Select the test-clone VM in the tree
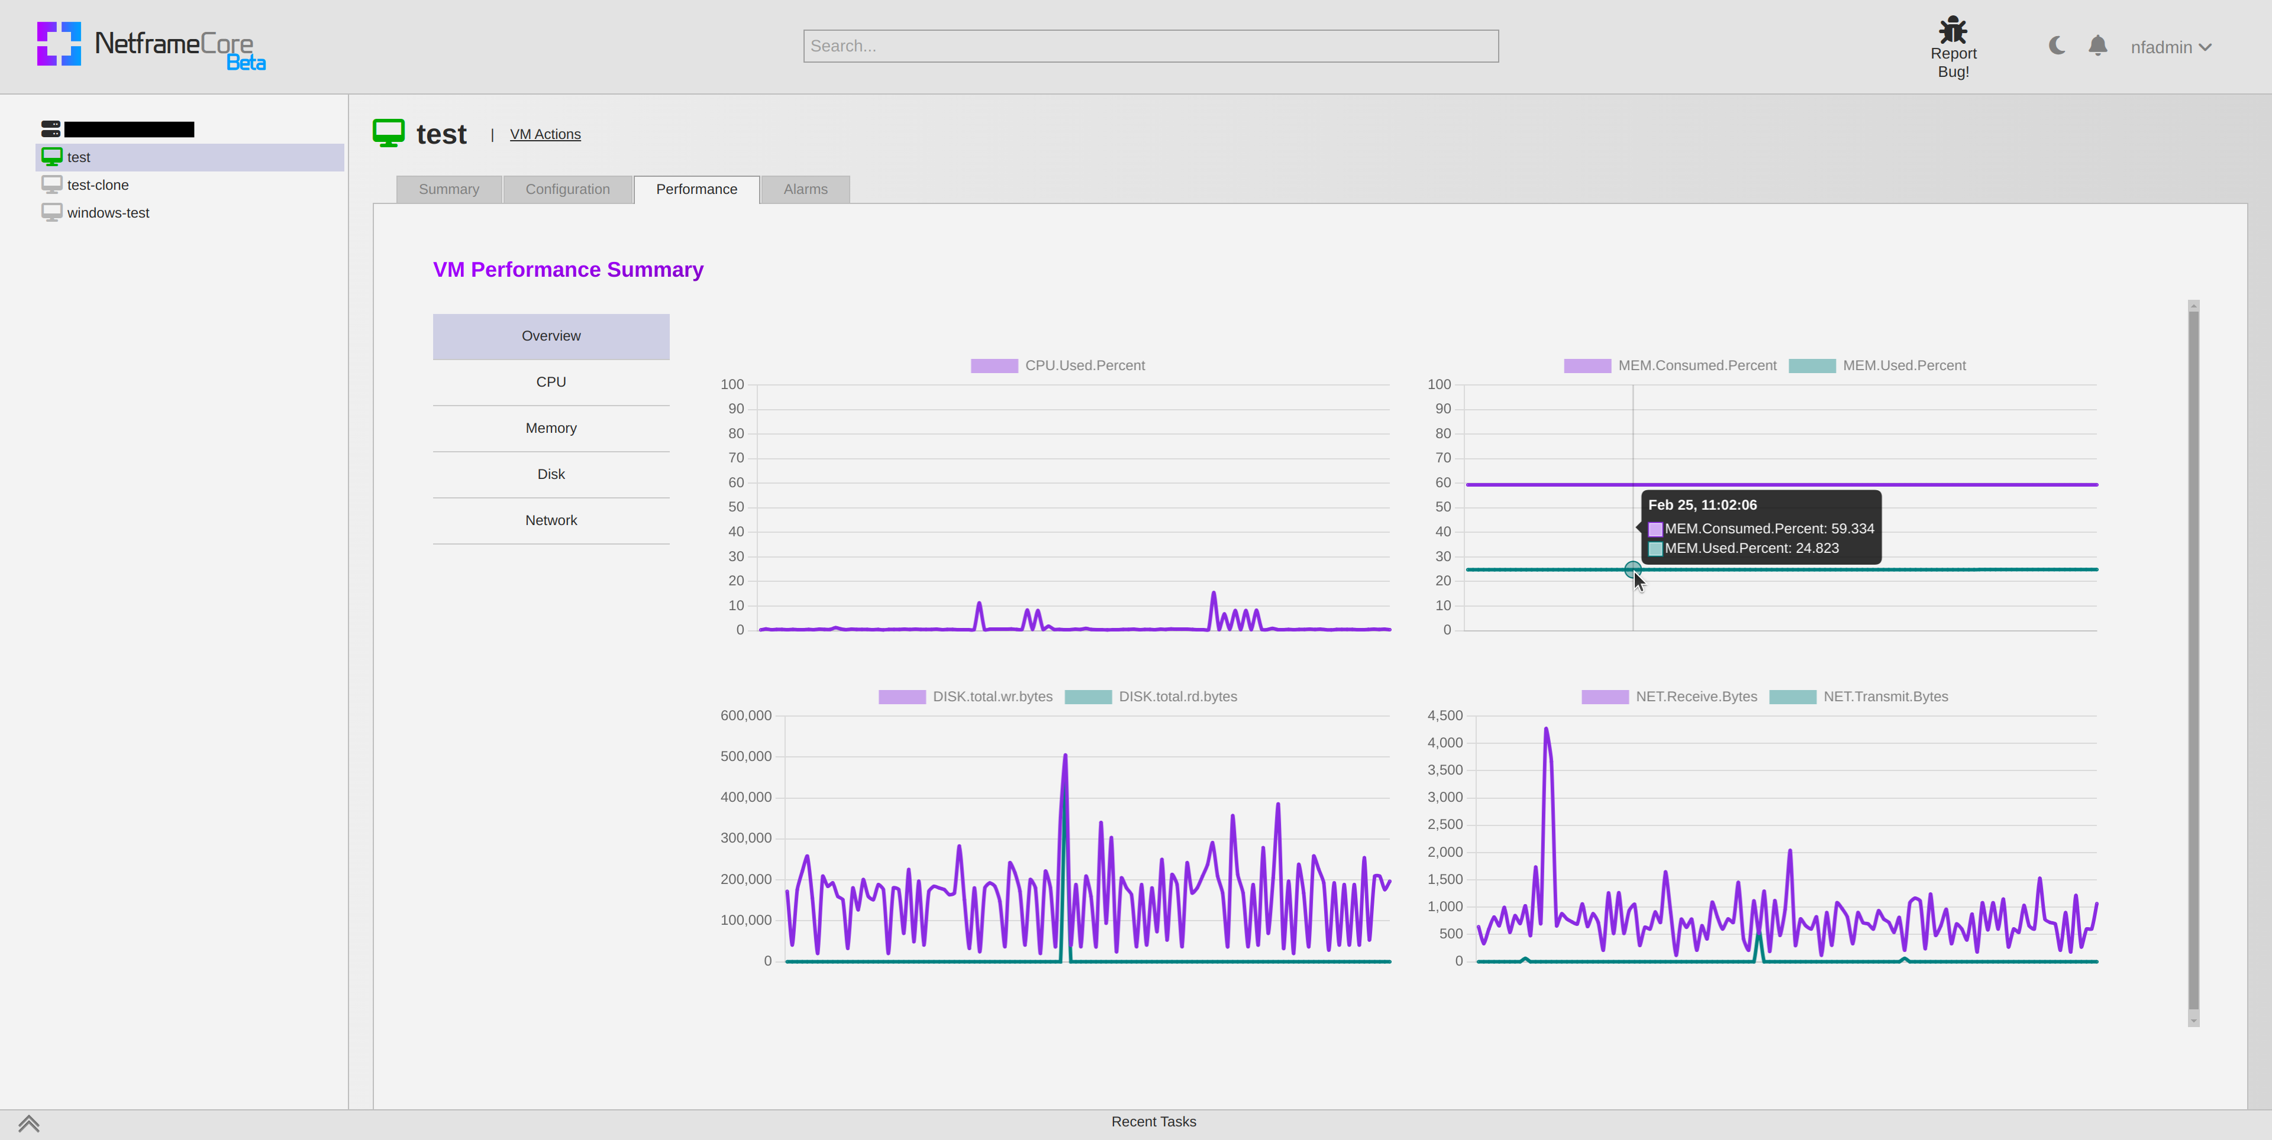This screenshot has width=2272, height=1140. coord(98,185)
